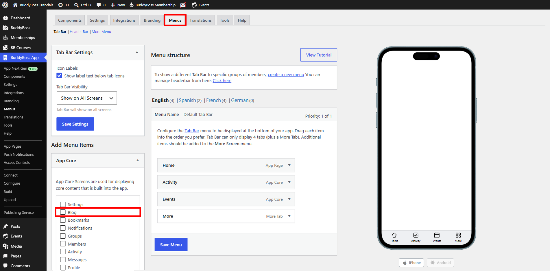Open Media in the sidebar
550x271 pixels.
tap(16, 246)
